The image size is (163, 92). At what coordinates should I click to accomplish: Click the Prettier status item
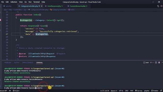[155, 91]
